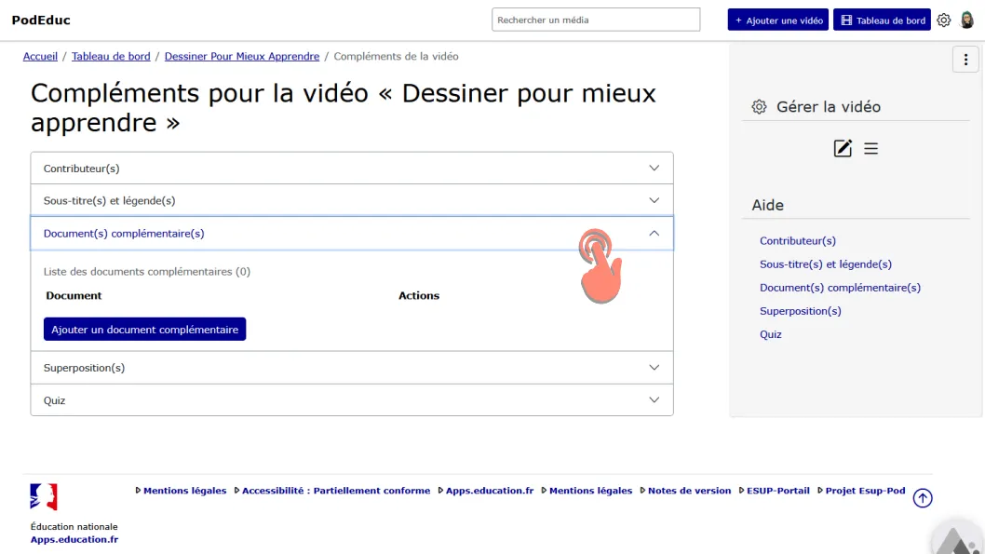Open Superposition(s) help link in Aide
The image size is (985, 554).
(801, 311)
